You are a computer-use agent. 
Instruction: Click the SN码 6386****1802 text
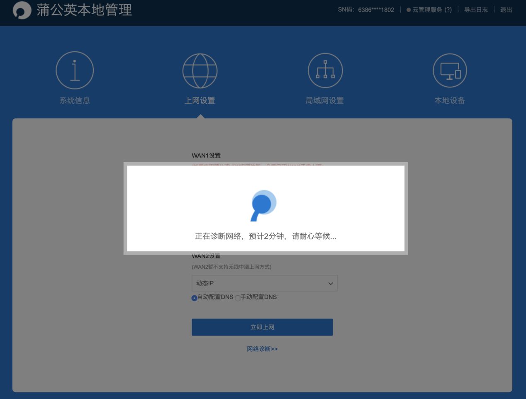pyautogui.click(x=366, y=10)
